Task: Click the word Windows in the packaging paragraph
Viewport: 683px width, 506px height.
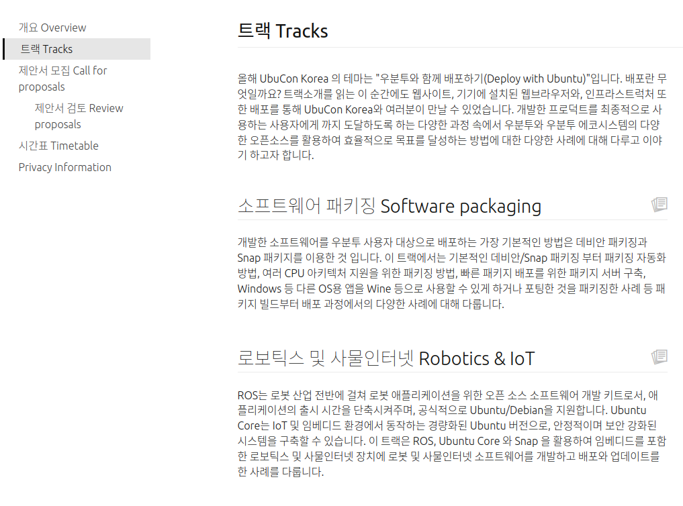Action: pos(259,289)
